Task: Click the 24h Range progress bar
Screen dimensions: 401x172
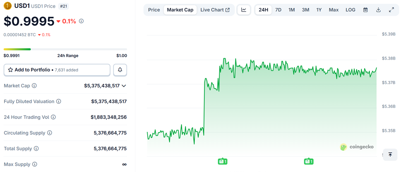Action: (65, 49)
